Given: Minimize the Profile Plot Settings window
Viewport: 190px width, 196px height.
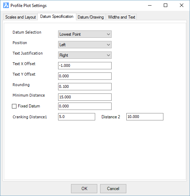Looking at the screenshot, I should tap(150, 5).
